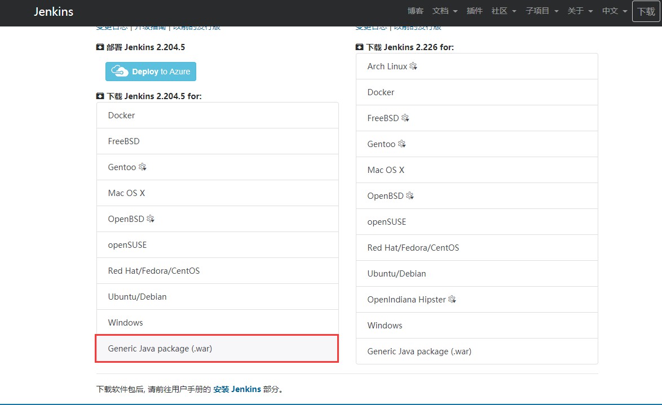Click the gear icon beside FreeBSD under Jenkins 2.226
Screen dimensions: 662x405
pos(405,118)
